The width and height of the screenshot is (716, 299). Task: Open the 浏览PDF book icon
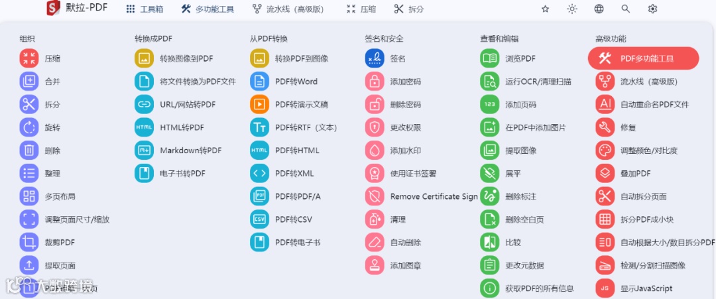point(489,58)
